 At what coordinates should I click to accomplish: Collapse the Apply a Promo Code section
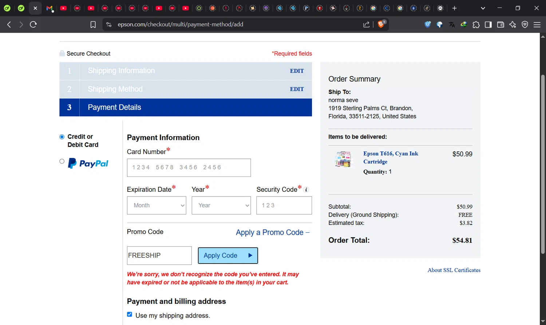[x=273, y=232]
